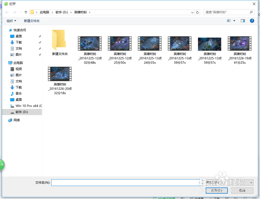Unpin 下载 using its pin icon

click(x=40, y=43)
